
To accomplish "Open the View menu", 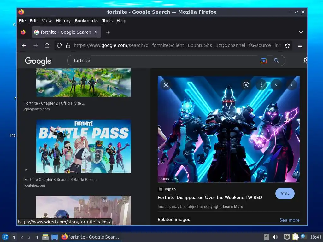I will click(47, 21).
